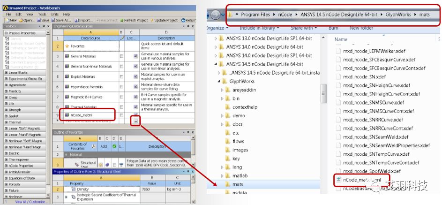The height and width of the screenshot is (205, 442).
Task: Expand the bin folder in tree
Action: [223, 99]
